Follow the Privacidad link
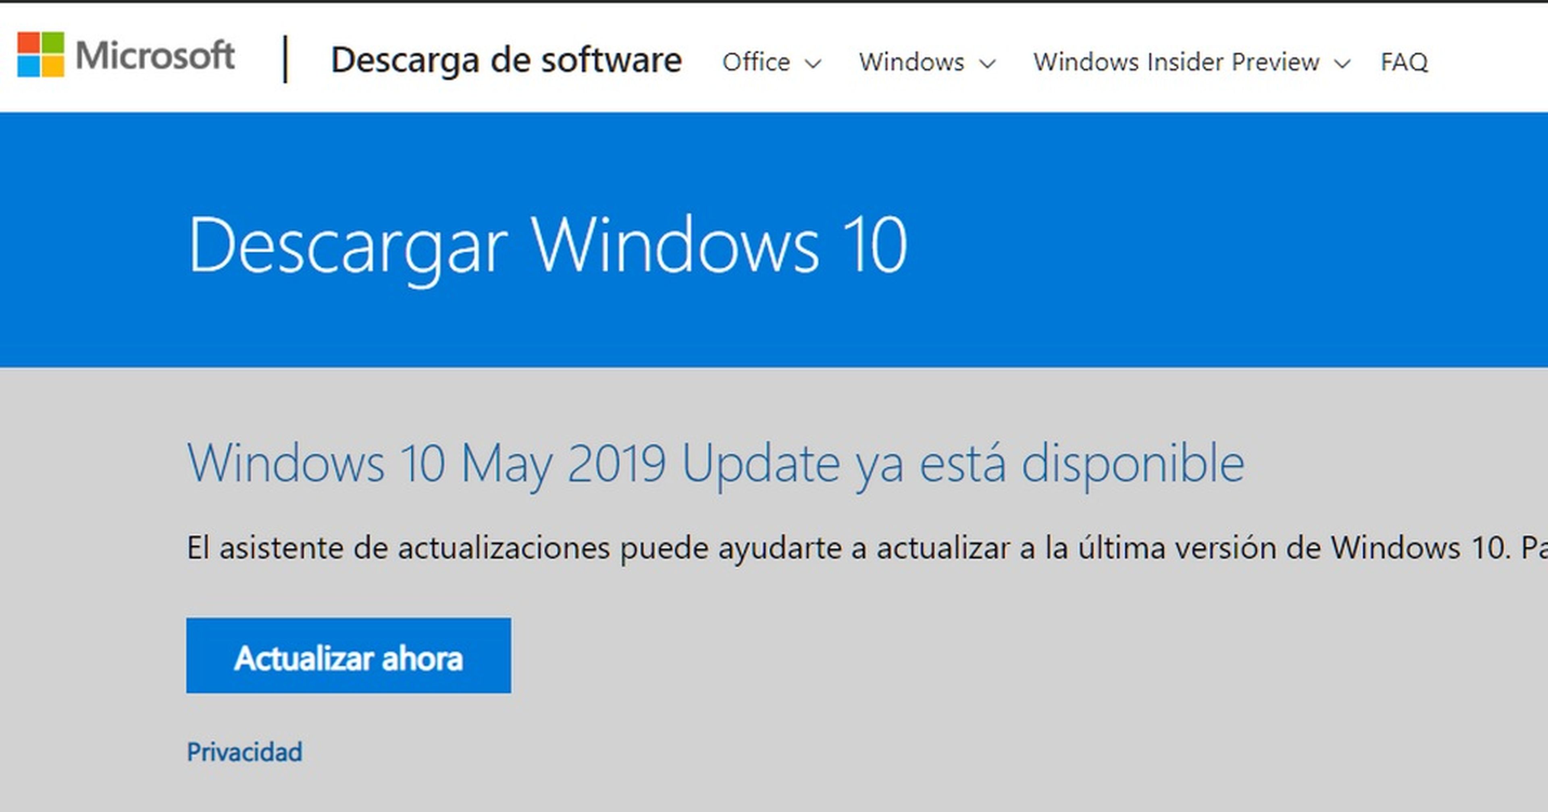The image size is (1548, 812). [x=245, y=752]
